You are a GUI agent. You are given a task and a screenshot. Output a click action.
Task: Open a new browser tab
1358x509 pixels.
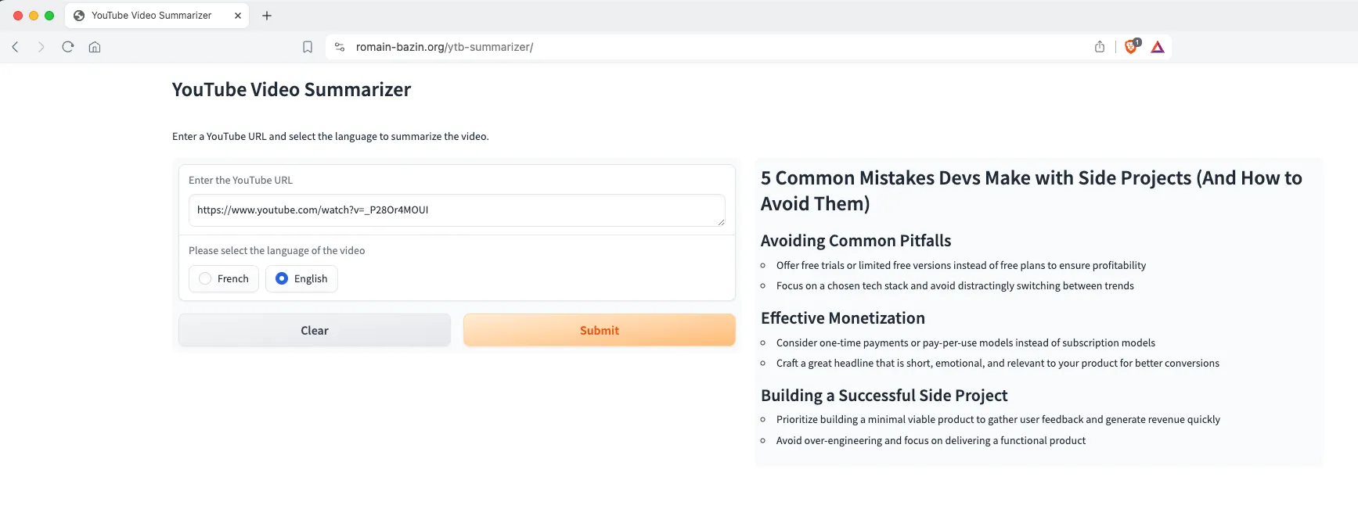point(267,16)
